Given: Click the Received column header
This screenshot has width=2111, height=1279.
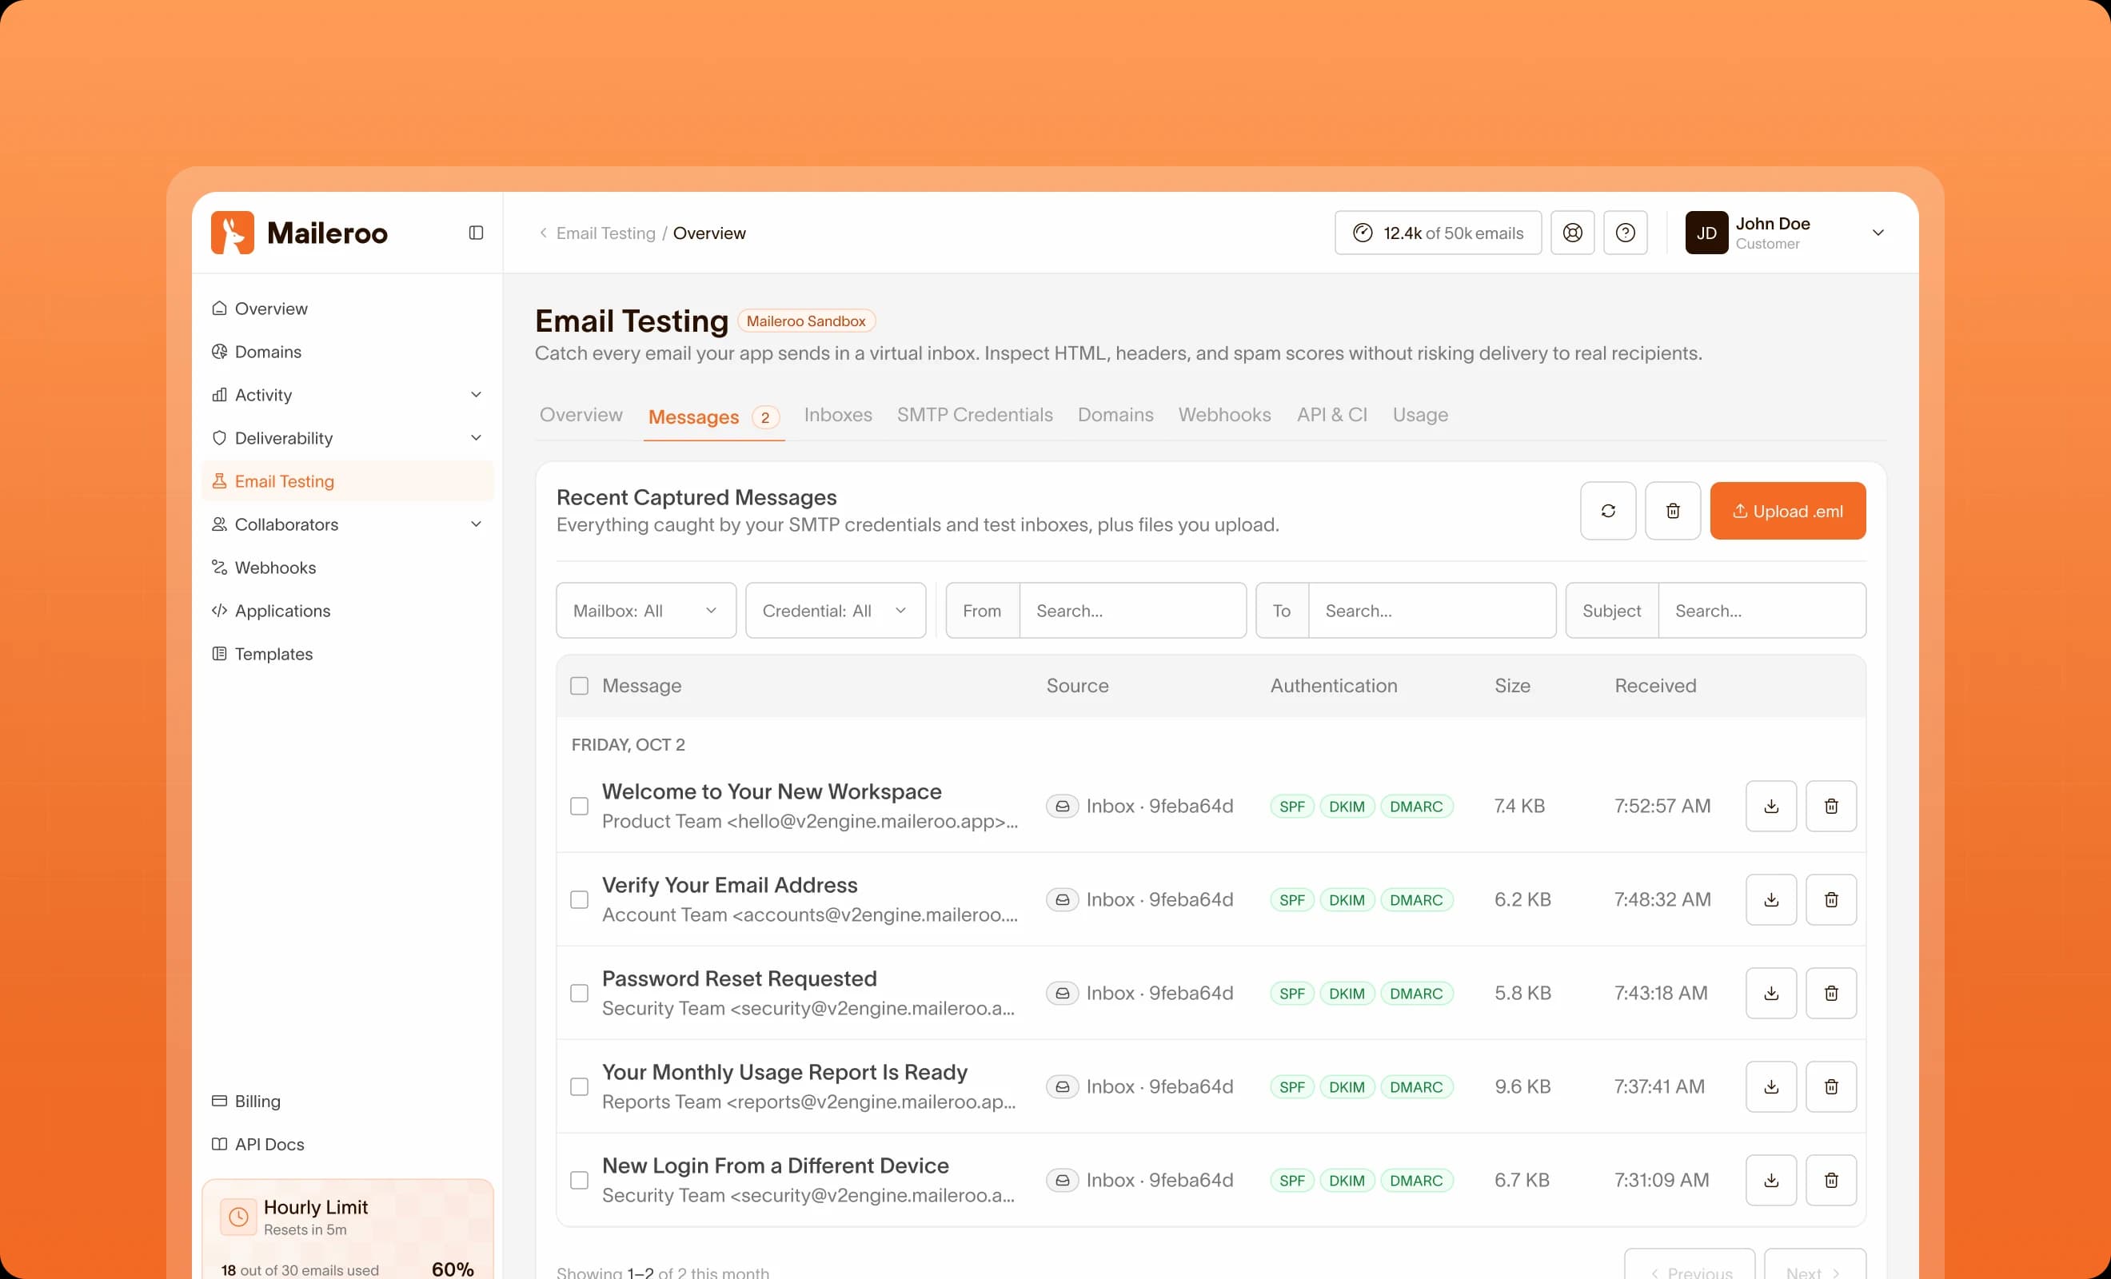Looking at the screenshot, I should [x=1654, y=685].
